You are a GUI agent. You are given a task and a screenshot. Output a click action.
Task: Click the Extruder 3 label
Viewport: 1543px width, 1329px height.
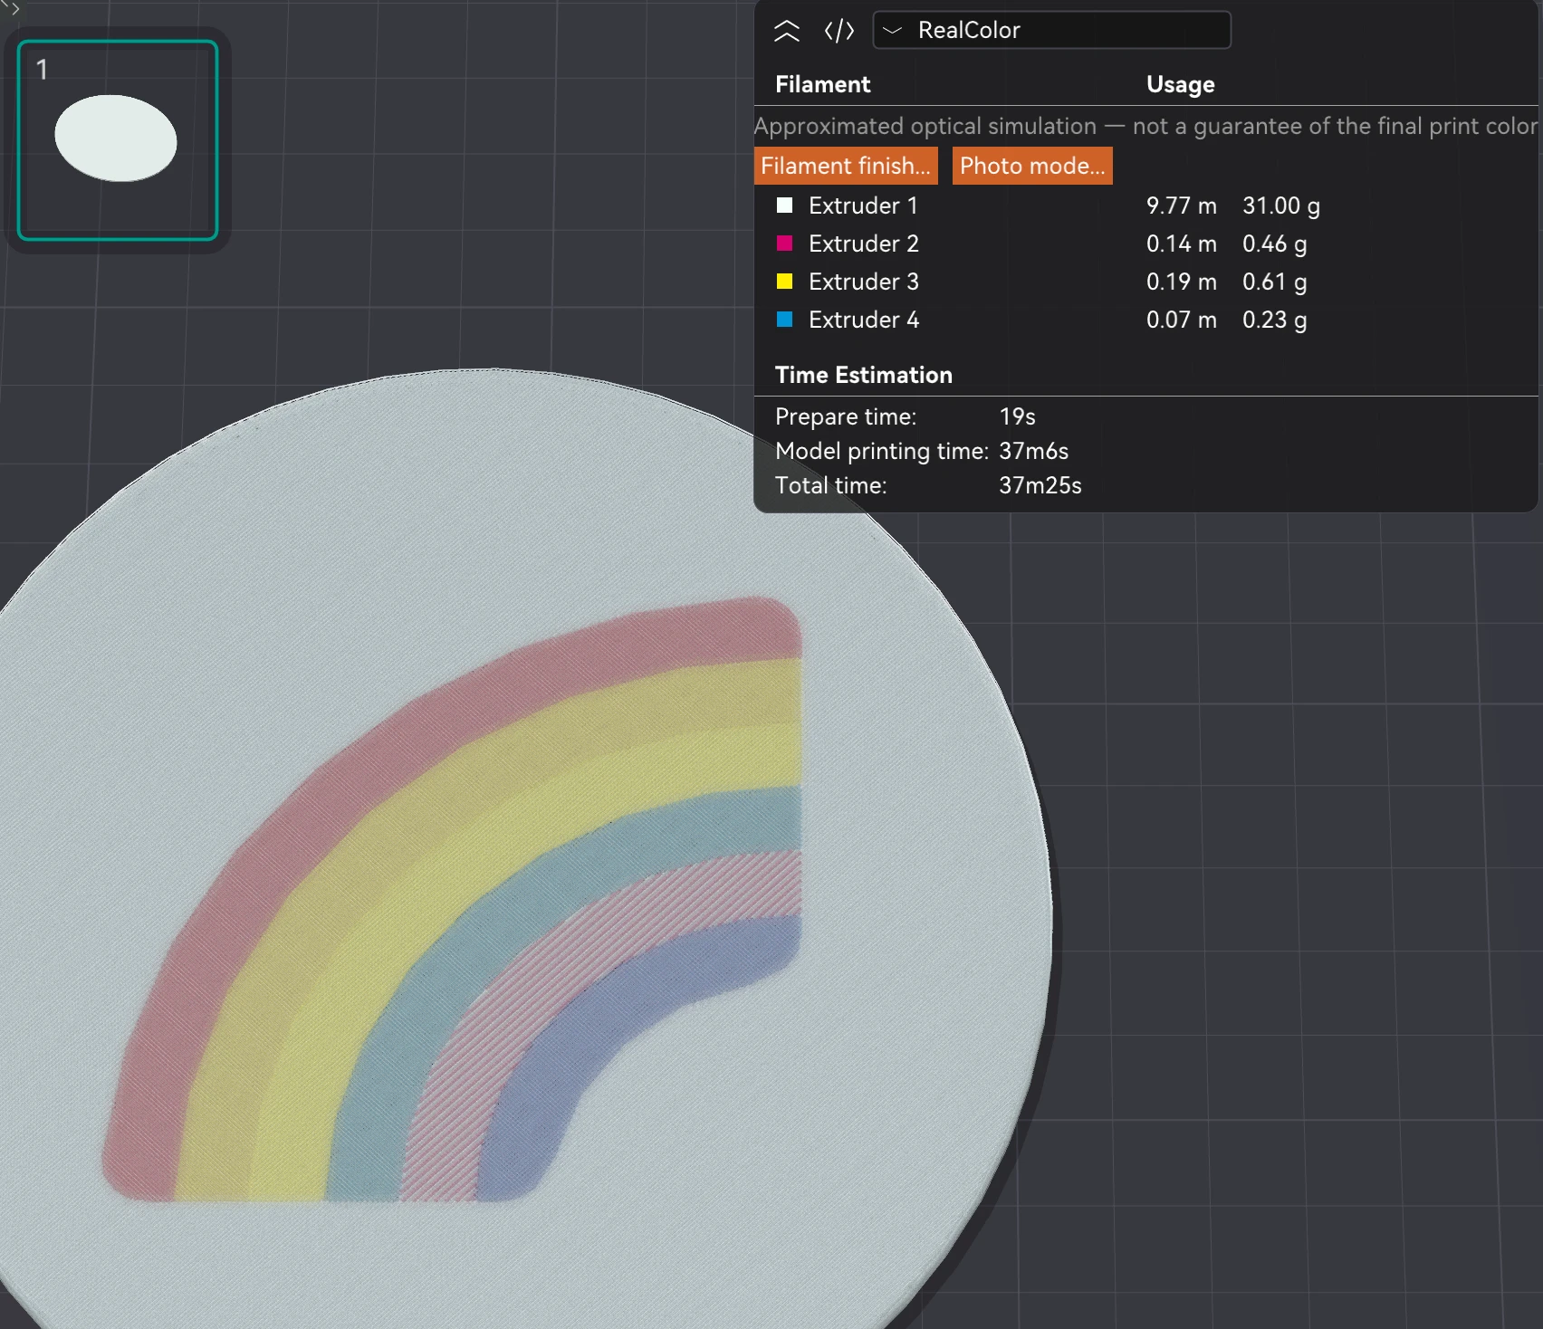pyautogui.click(x=864, y=282)
